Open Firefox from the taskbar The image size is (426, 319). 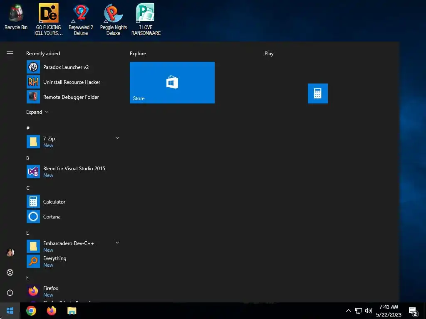tap(51, 311)
